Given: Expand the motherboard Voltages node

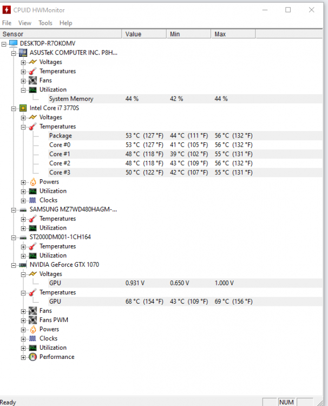Looking at the screenshot, I should pos(23,63).
